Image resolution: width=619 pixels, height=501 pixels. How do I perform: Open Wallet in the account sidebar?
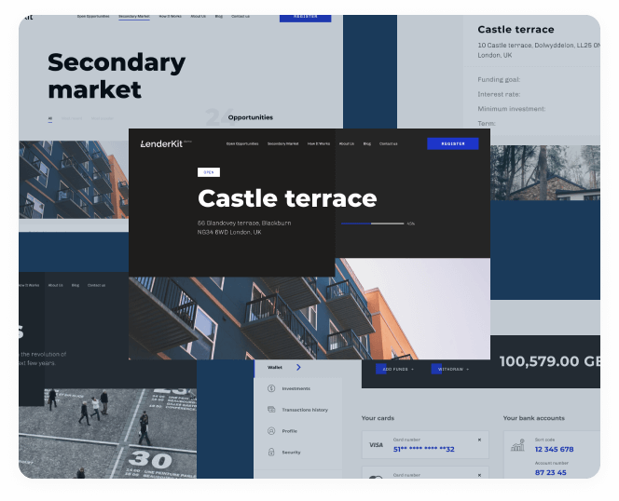(275, 367)
